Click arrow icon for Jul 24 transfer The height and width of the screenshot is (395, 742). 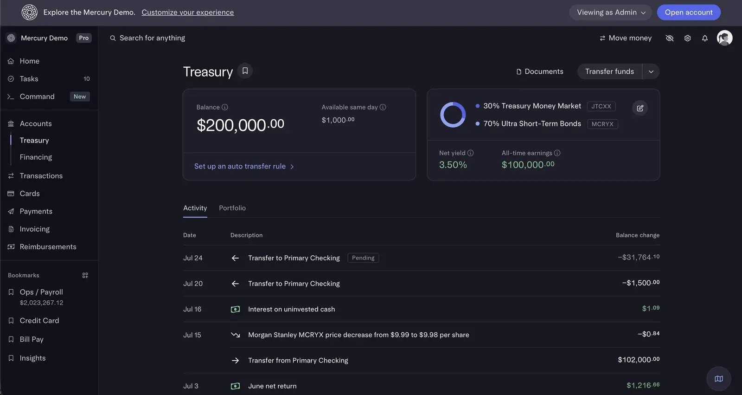pos(235,258)
